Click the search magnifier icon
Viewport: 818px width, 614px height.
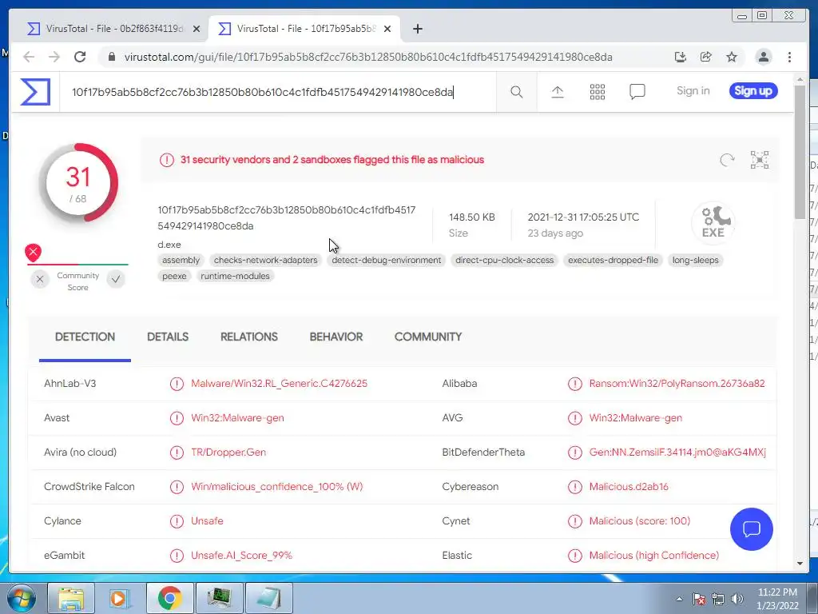[x=517, y=92]
